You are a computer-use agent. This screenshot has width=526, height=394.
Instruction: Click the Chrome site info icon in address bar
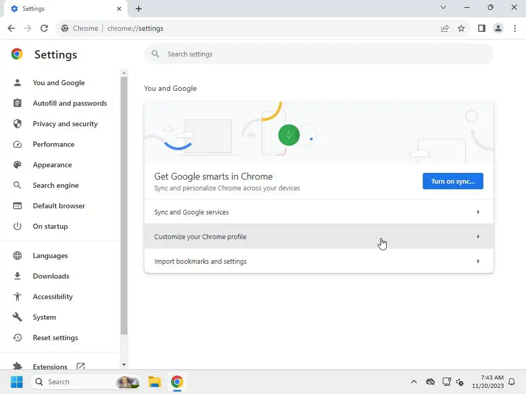tap(65, 29)
